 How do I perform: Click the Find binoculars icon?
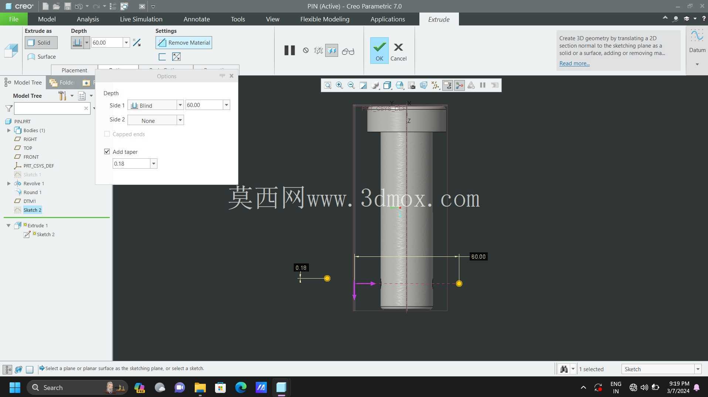tap(564, 369)
